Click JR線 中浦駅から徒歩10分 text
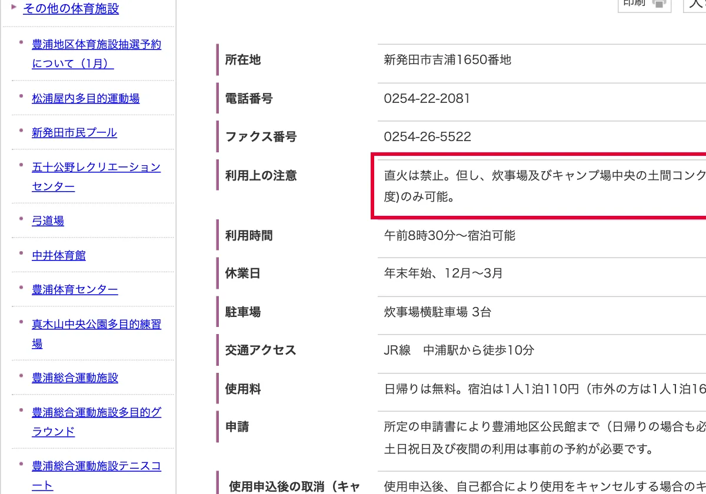Image resolution: width=706 pixels, height=494 pixels. (459, 350)
